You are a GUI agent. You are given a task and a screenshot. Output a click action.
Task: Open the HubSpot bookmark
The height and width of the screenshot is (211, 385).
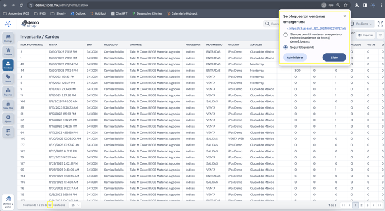[98, 13]
